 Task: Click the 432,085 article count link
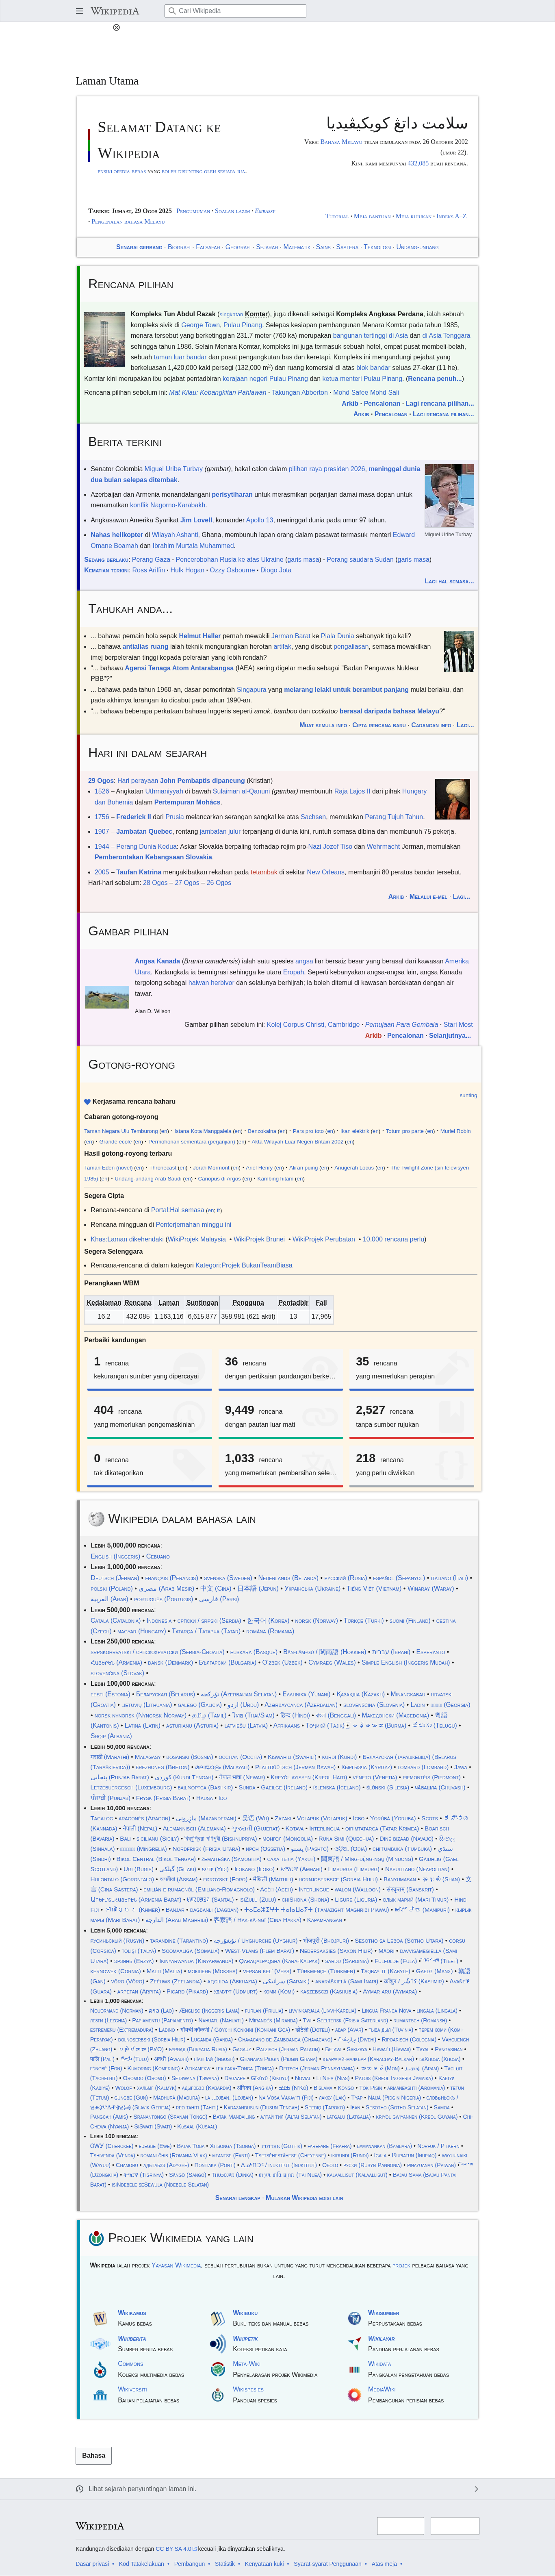coord(418,163)
